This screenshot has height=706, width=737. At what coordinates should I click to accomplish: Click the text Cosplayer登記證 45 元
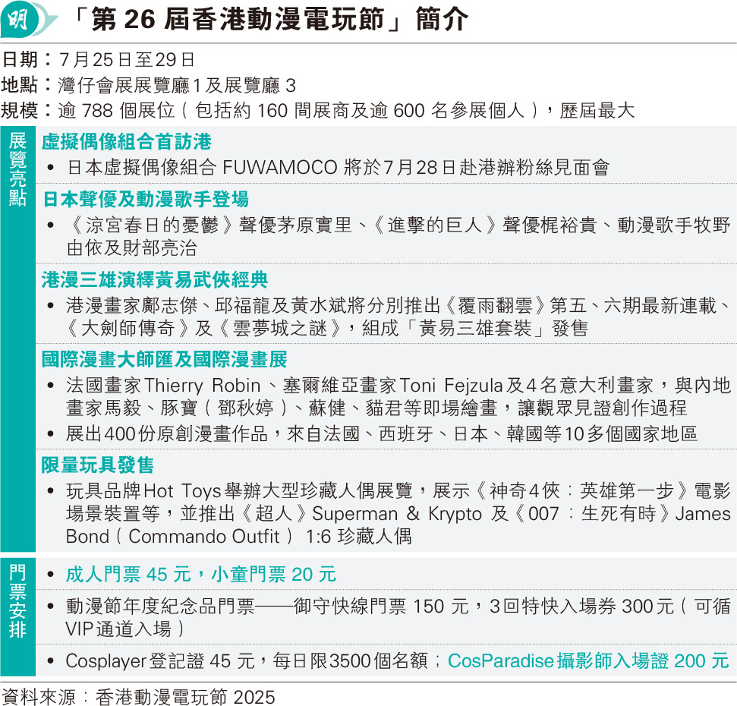[x=160, y=661]
